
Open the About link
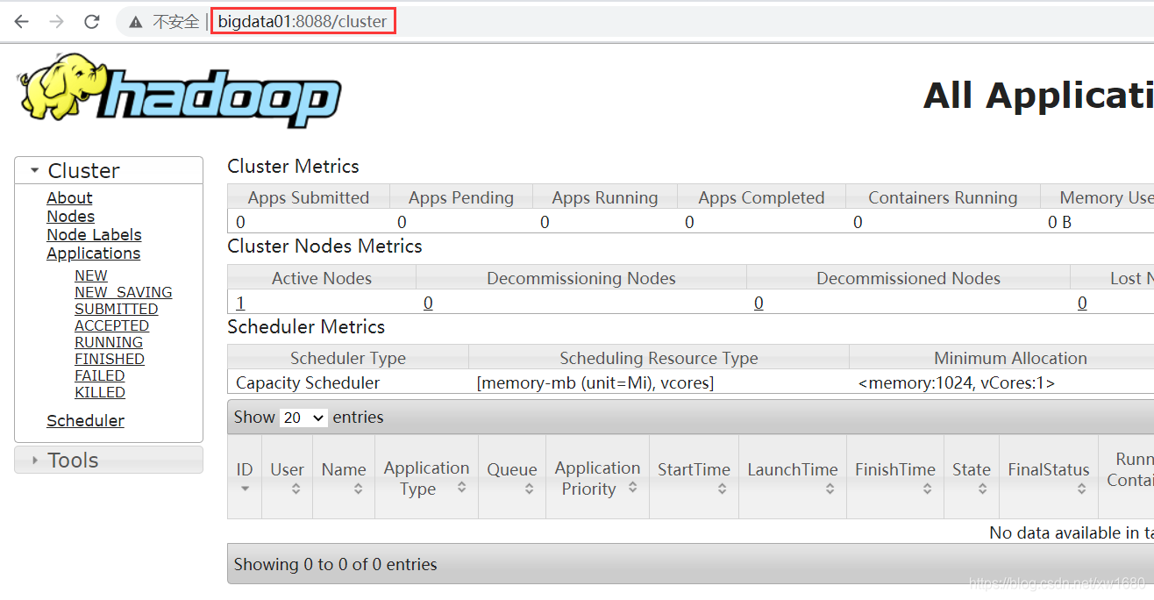tap(69, 198)
